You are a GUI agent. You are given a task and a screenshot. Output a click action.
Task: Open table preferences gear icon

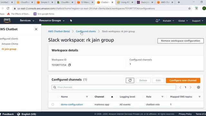pyautogui.click(x=198, y=87)
